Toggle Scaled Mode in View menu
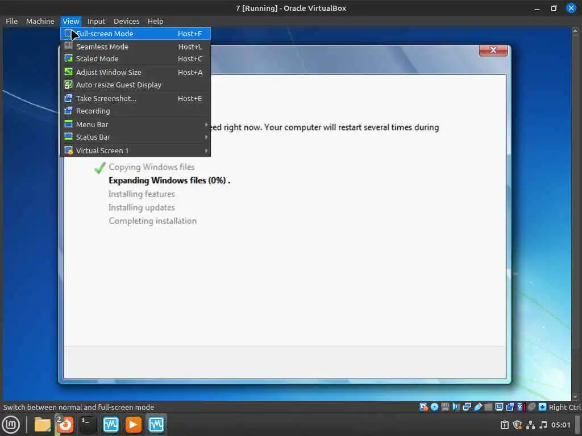The height and width of the screenshot is (436, 582). 135,58
